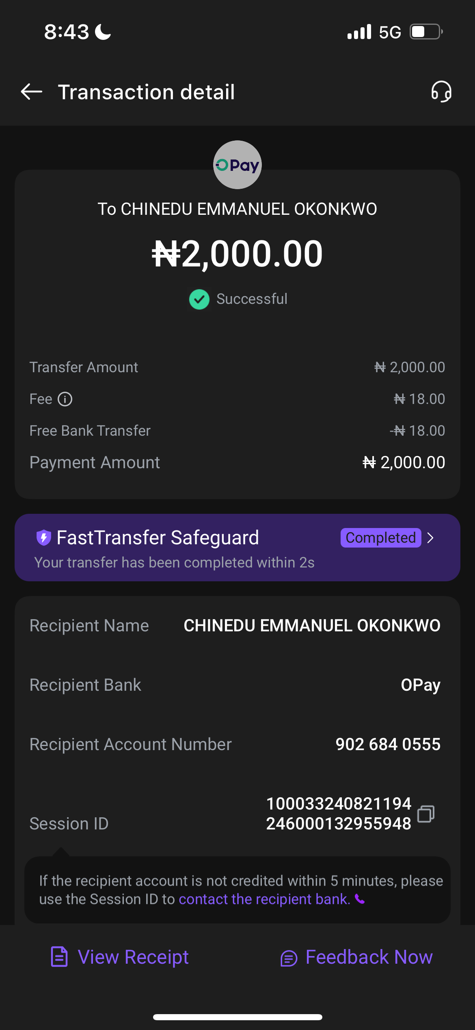Viewport: 475px width, 1030px height.
Task: Select the recipient account number 902 684 0555
Action: [388, 744]
